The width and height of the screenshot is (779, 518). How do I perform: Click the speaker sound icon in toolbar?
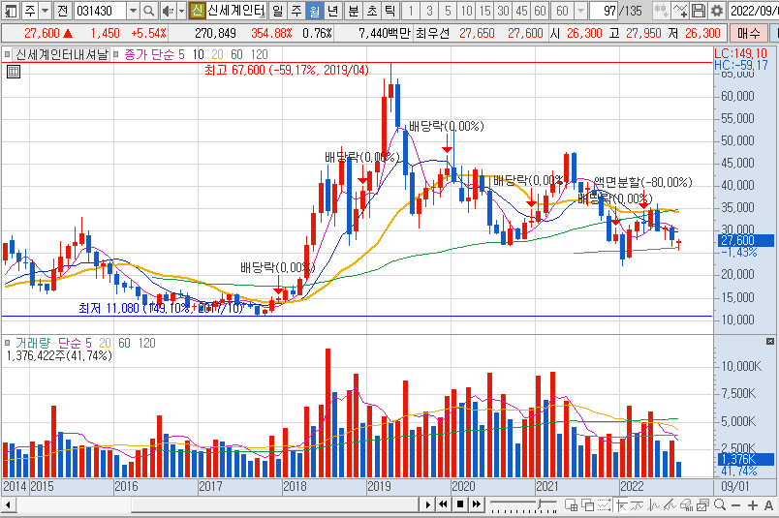[x=167, y=11]
